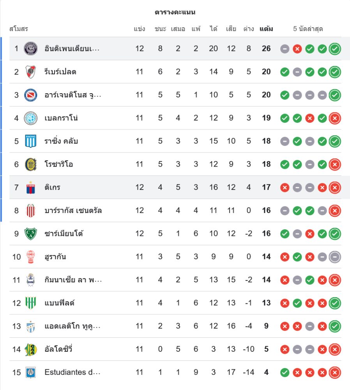Click the Rosario Central crest icon

coord(30,164)
